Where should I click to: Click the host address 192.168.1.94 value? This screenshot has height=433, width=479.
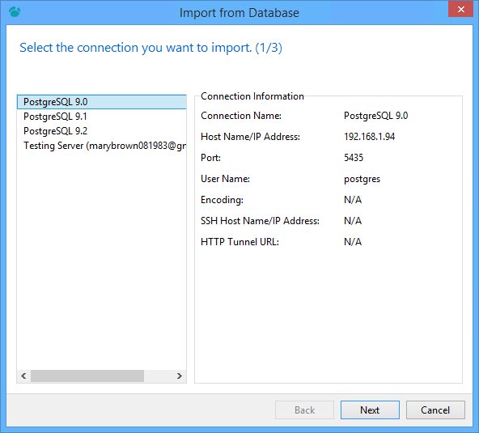[x=369, y=137]
